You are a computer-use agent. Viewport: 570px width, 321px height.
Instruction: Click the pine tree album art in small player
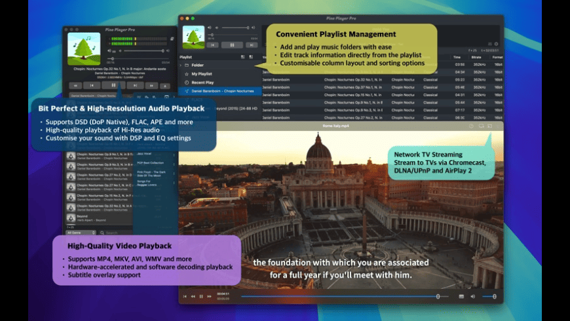click(x=84, y=48)
